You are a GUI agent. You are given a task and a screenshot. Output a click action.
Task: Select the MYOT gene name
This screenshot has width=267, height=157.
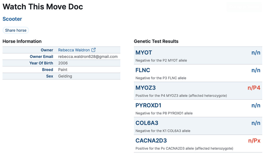click(144, 53)
